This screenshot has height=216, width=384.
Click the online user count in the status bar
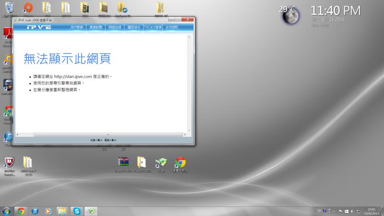tap(96, 140)
